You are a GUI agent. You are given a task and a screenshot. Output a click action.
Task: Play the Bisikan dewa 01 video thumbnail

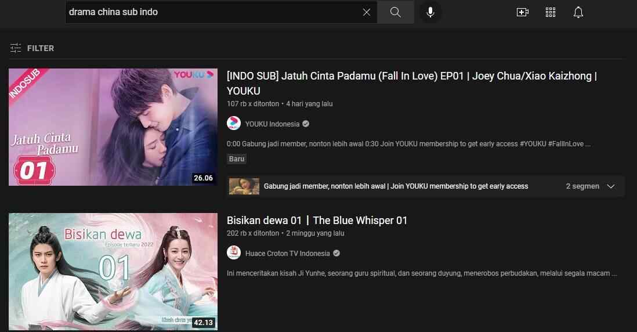tap(113, 272)
